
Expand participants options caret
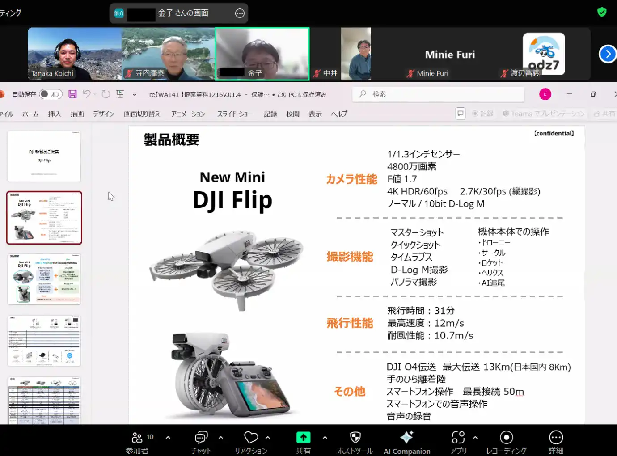tap(168, 437)
